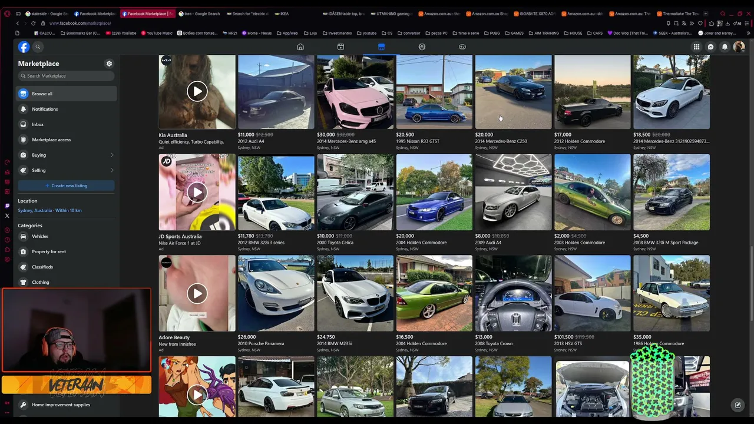754x424 pixels.
Task: Click the Notifications bell icon in Marketplace sidebar
Action: tap(23, 109)
